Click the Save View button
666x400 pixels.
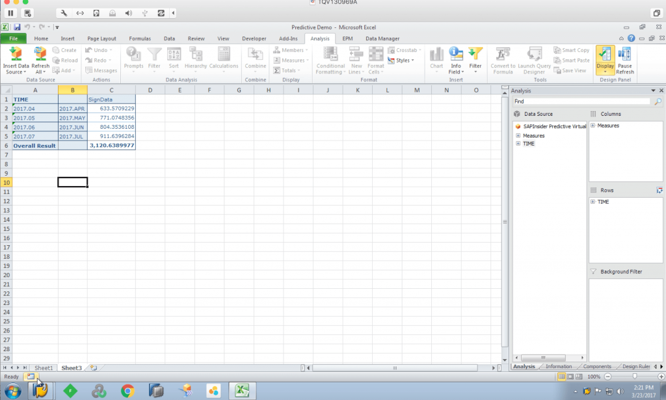point(570,70)
